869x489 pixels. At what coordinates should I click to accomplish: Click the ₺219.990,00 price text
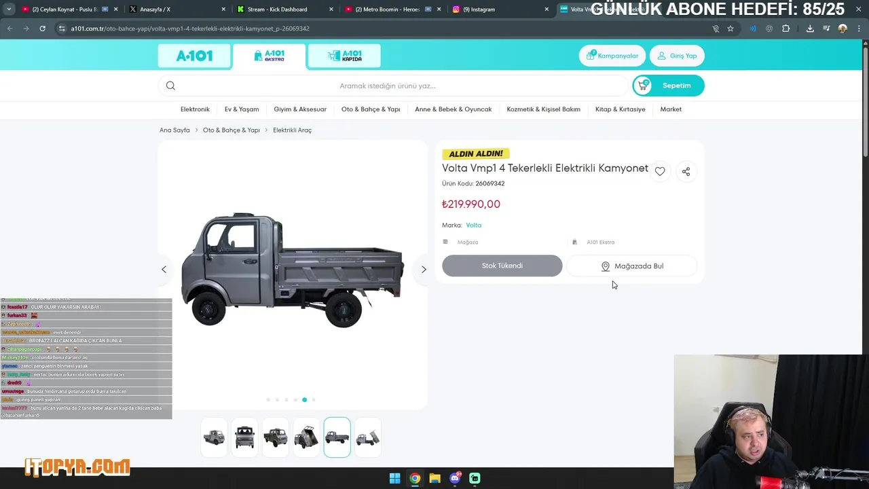pos(471,204)
